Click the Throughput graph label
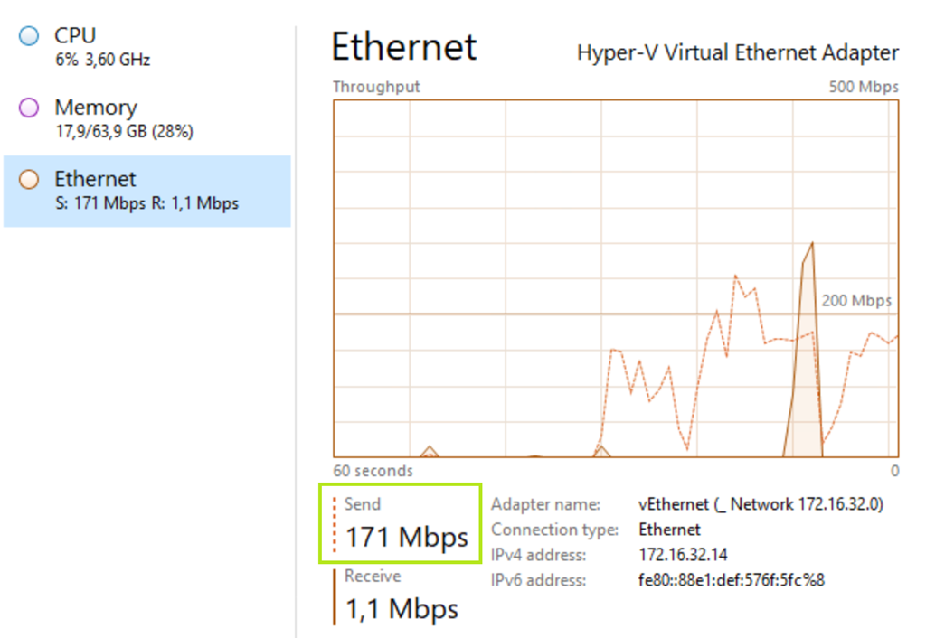926x638 pixels. 376,87
